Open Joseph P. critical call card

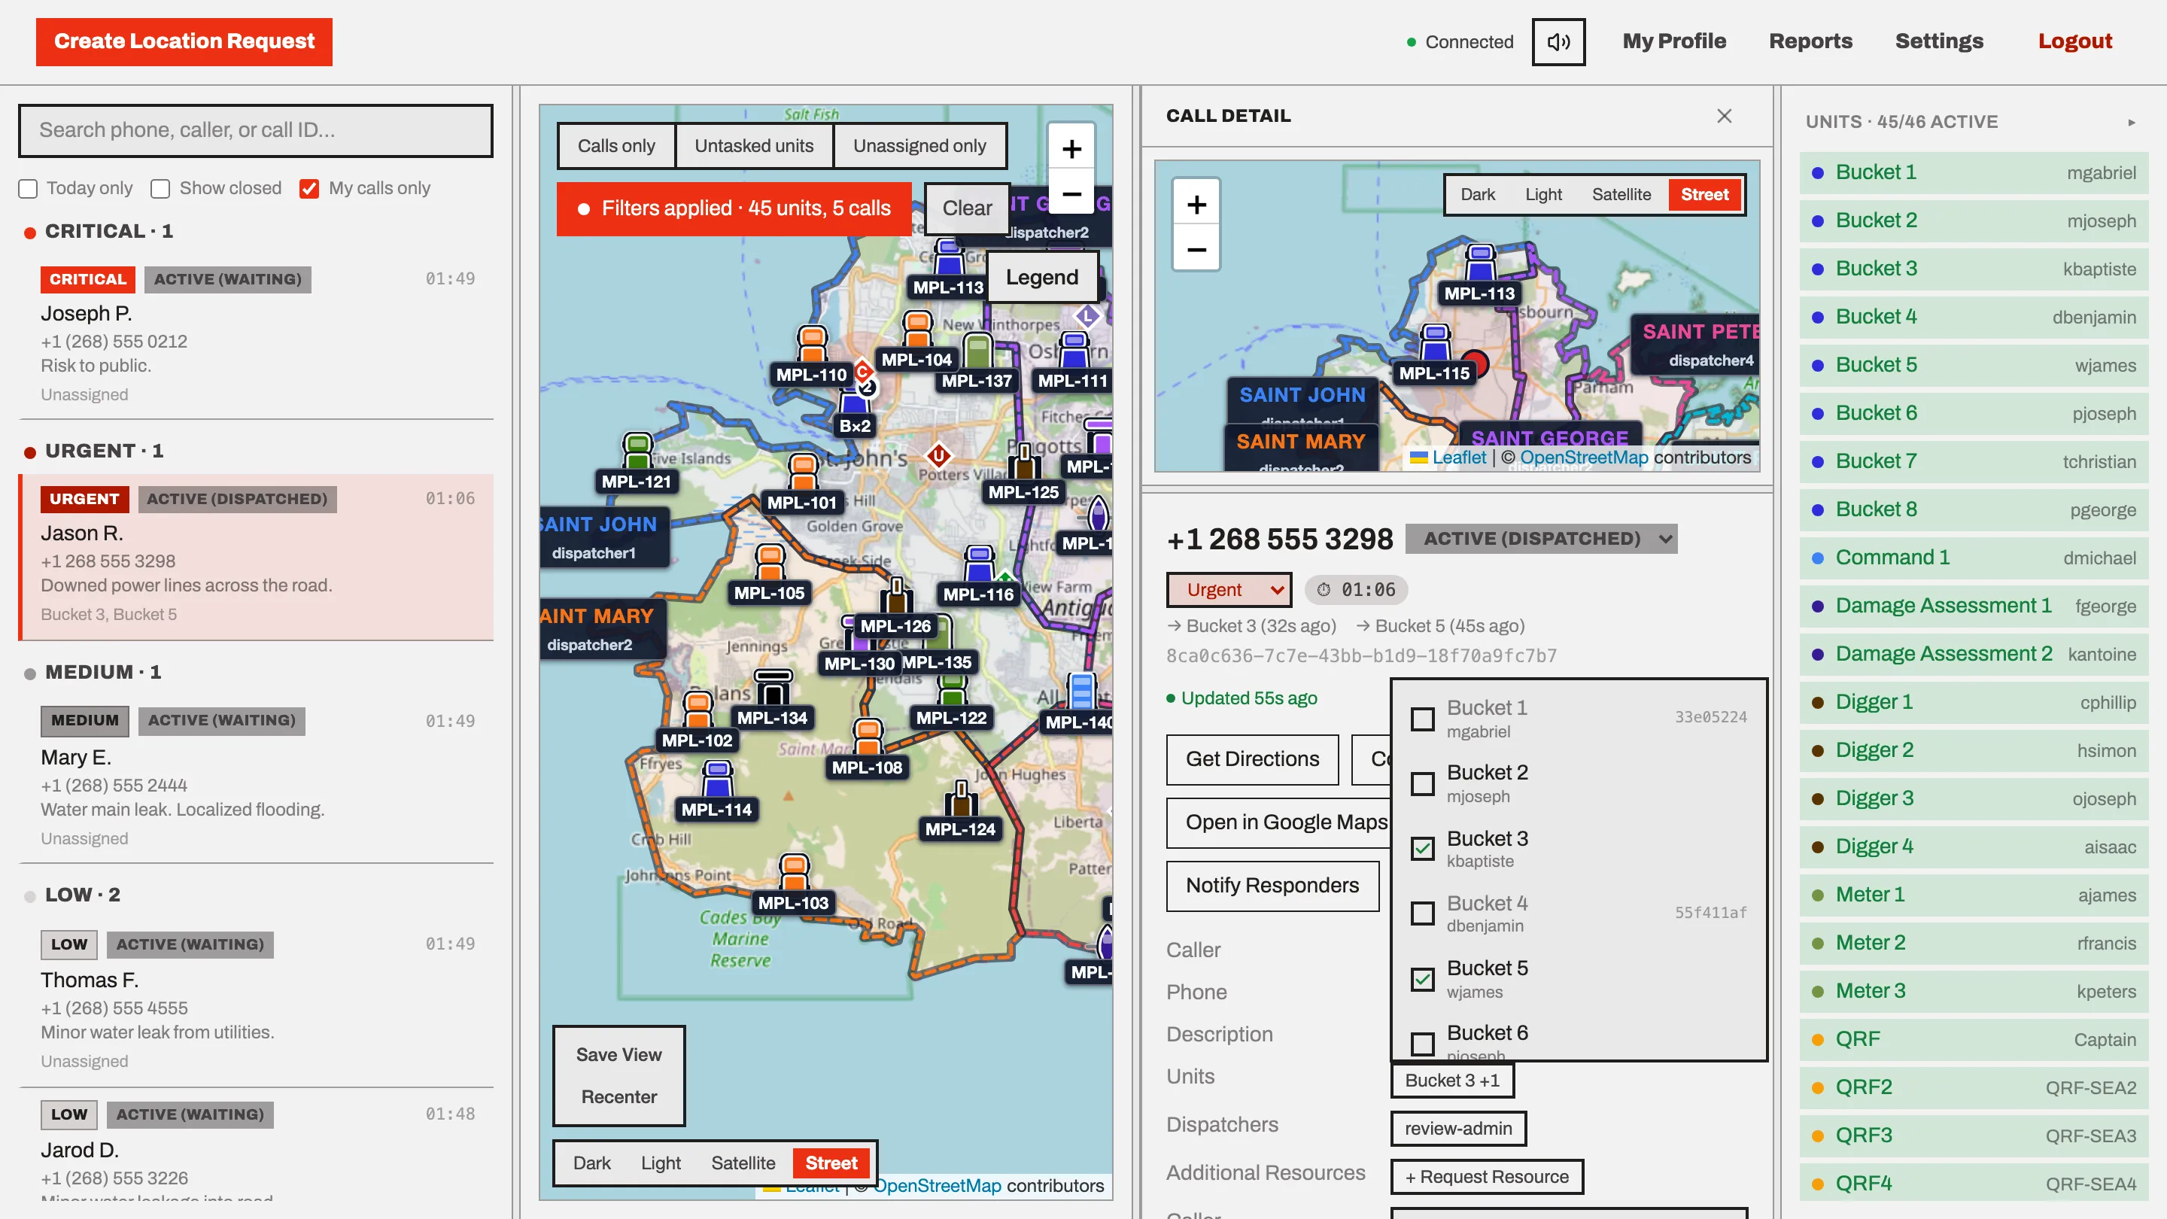[256, 336]
